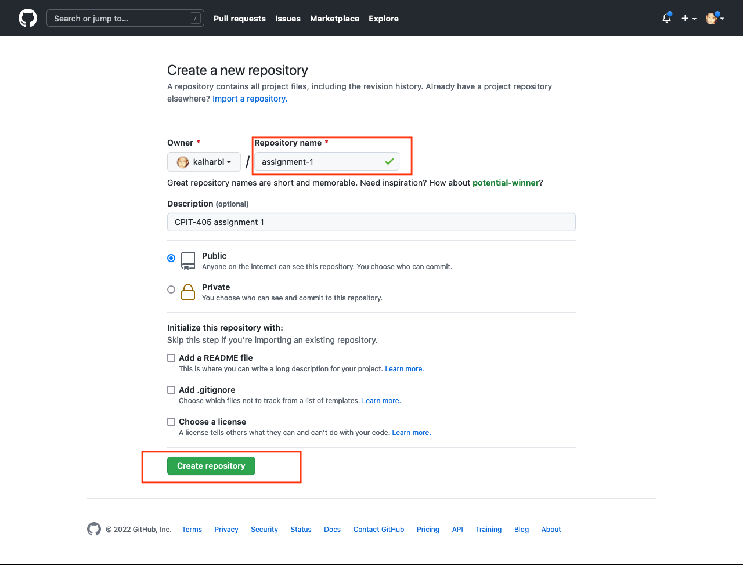Open the Privacy footer link
The width and height of the screenshot is (743, 565).
[x=226, y=530]
